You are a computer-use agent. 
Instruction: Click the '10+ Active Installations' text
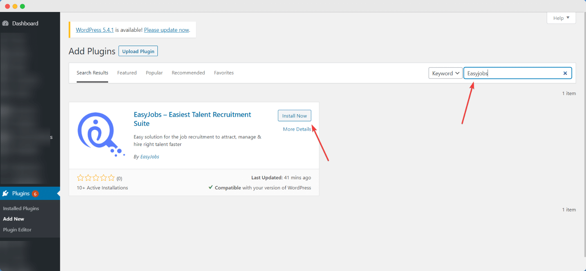coord(102,188)
